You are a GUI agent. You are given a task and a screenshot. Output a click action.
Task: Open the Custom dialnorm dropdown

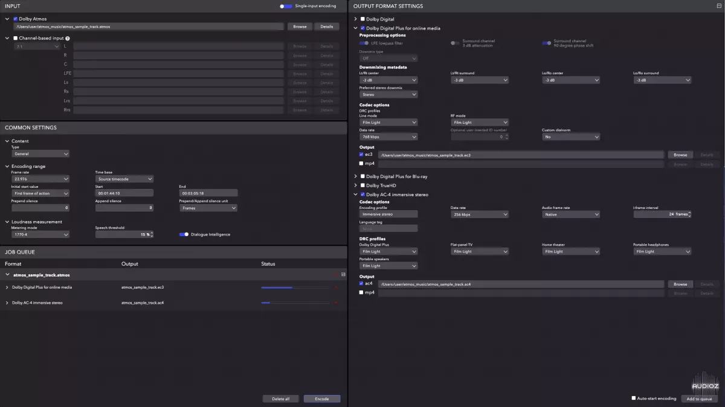(571, 137)
